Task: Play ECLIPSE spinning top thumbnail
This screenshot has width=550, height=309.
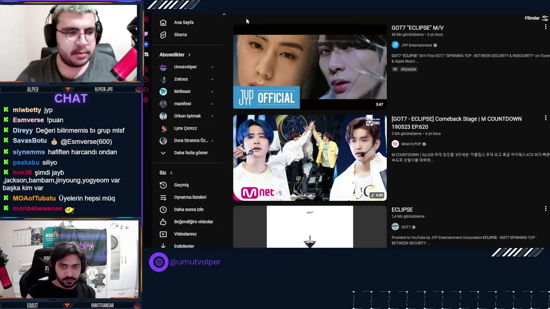Action: point(310,227)
